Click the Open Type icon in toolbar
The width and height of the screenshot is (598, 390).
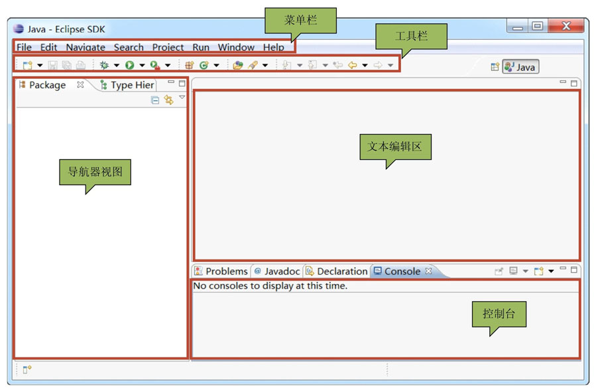tap(238, 65)
